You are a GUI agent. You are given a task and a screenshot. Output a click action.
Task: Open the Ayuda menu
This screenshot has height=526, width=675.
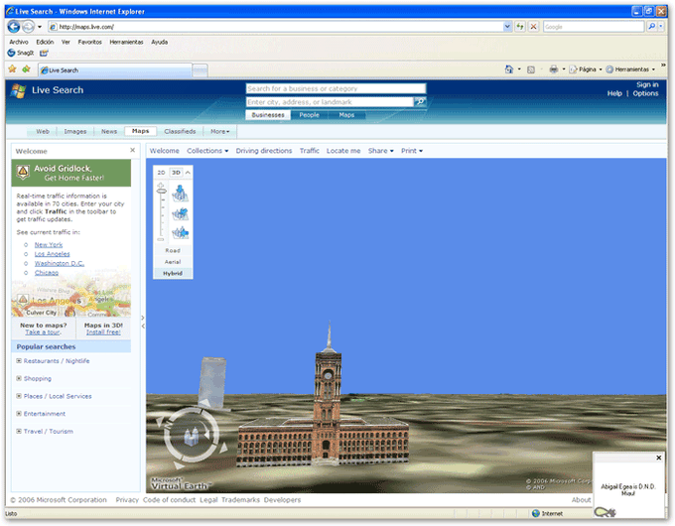[x=159, y=42]
